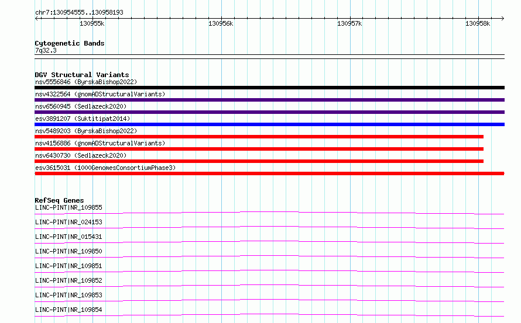Click the magenta intron line under NR_109851
521x323 pixels.
coord(269,270)
